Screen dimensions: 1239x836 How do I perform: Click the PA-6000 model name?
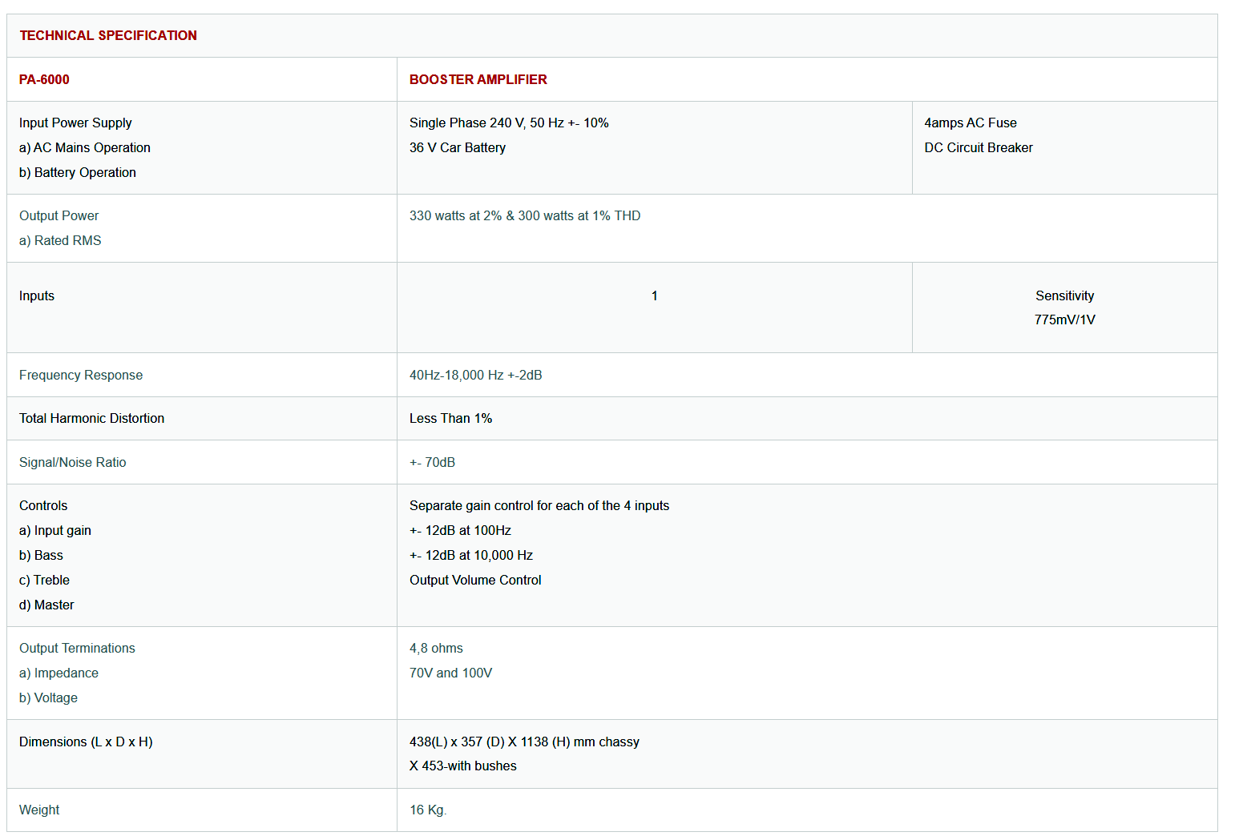pyautogui.click(x=44, y=79)
